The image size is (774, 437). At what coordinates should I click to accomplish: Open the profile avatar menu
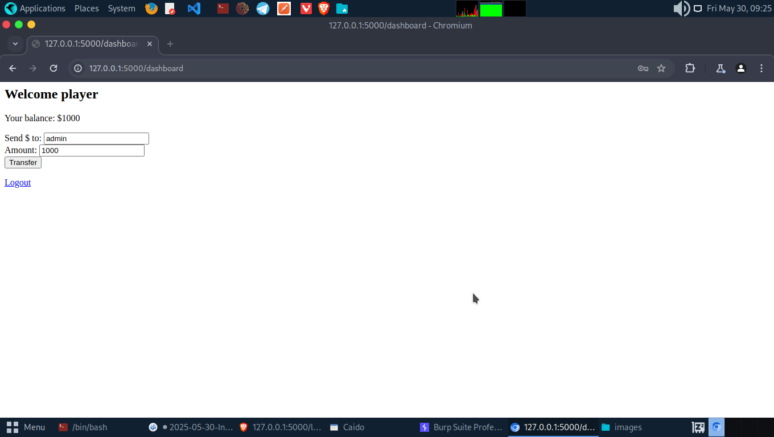(741, 68)
